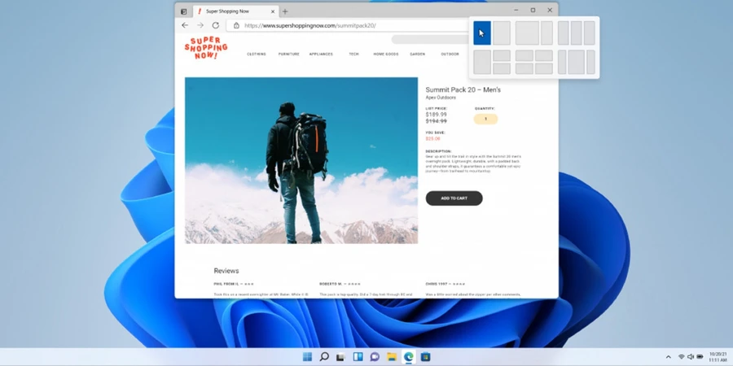This screenshot has width=733, height=366.
Task: Open the Furniture category
Action: click(288, 54)
